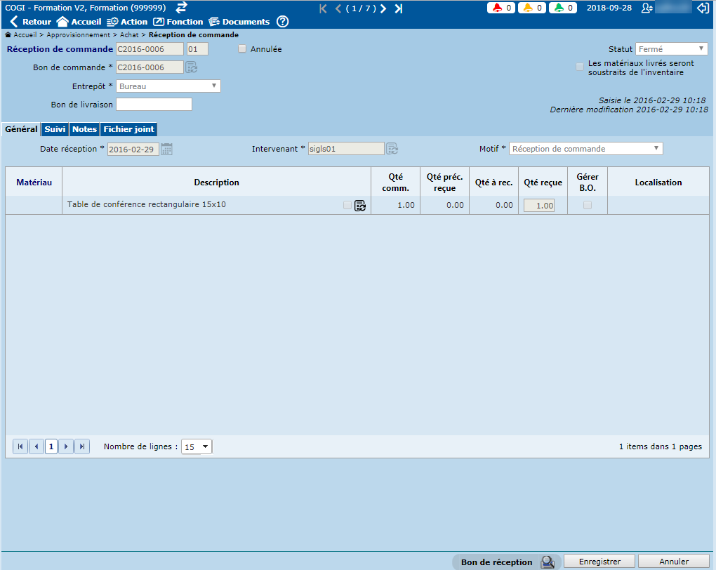Go to the first record using the navigation arrow
Viewport: 716px width, 570px height.
[x=323, y=8]
